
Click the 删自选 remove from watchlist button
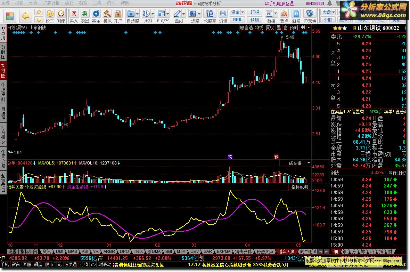[x=246, y=27]
